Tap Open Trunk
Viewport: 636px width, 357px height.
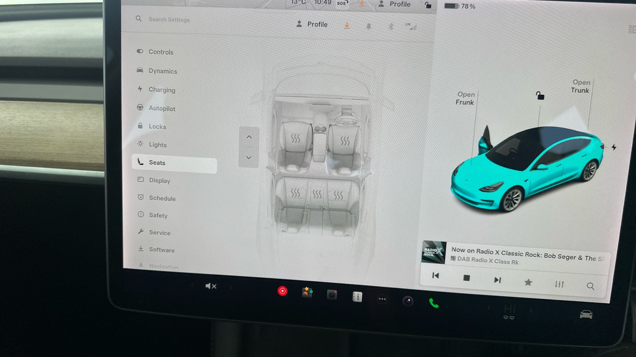coord(580,86)
